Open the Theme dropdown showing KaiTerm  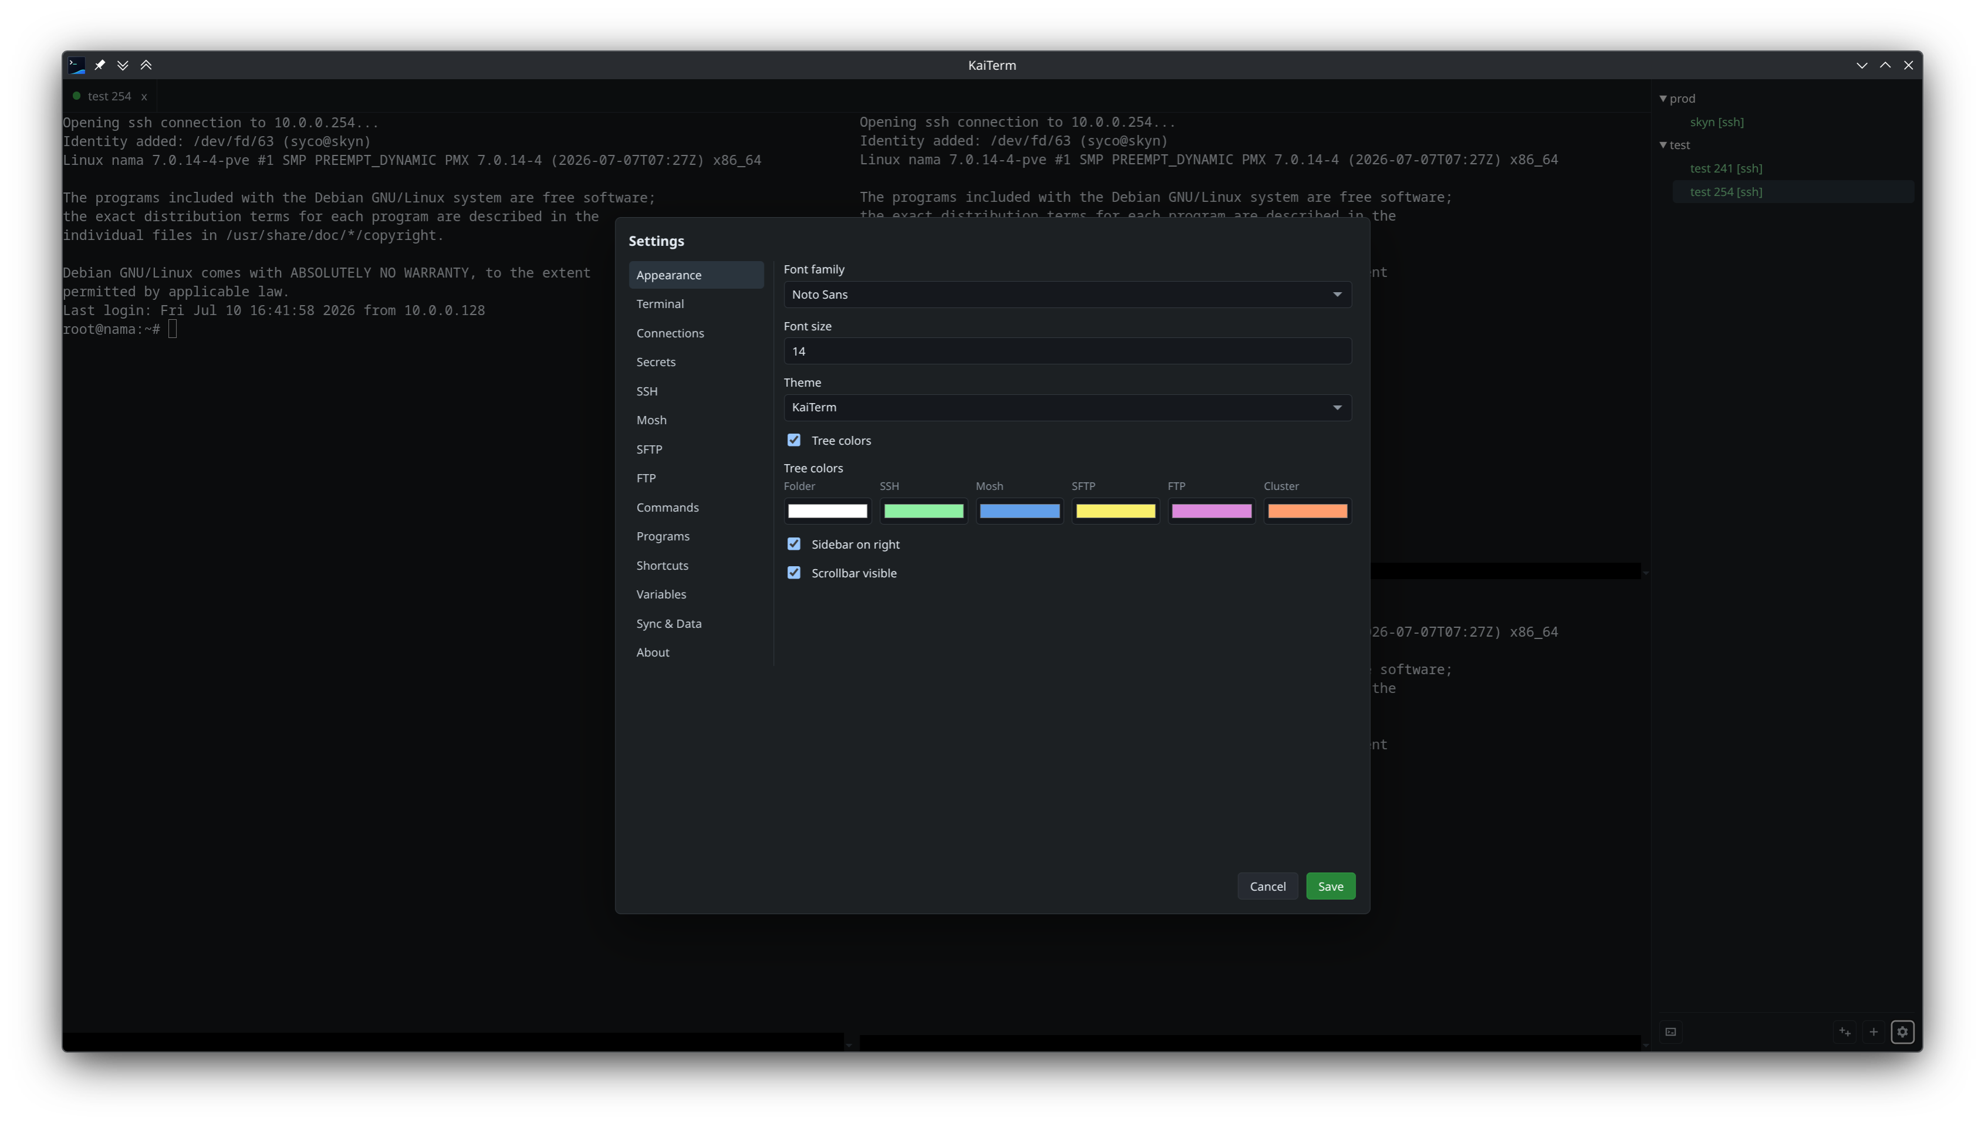1067,408
